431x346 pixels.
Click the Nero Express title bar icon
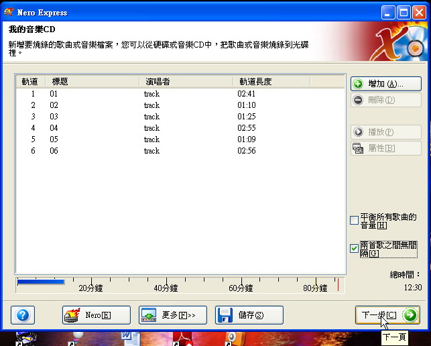(x=9, y=12)
